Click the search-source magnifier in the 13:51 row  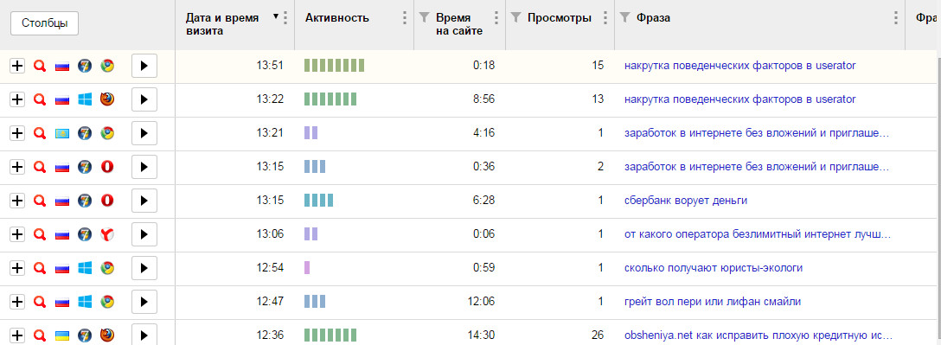click(40, 66)
